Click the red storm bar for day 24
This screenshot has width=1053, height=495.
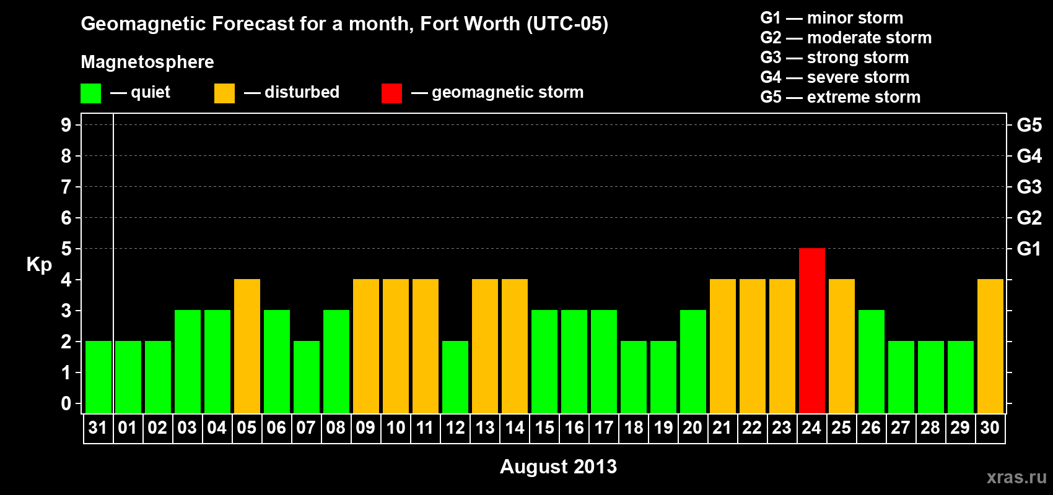pos(811,330)
